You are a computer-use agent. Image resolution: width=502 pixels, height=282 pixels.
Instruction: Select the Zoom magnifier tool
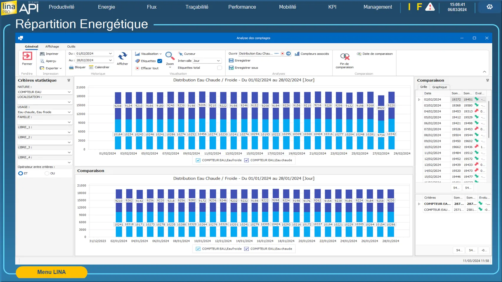point(169,55)
